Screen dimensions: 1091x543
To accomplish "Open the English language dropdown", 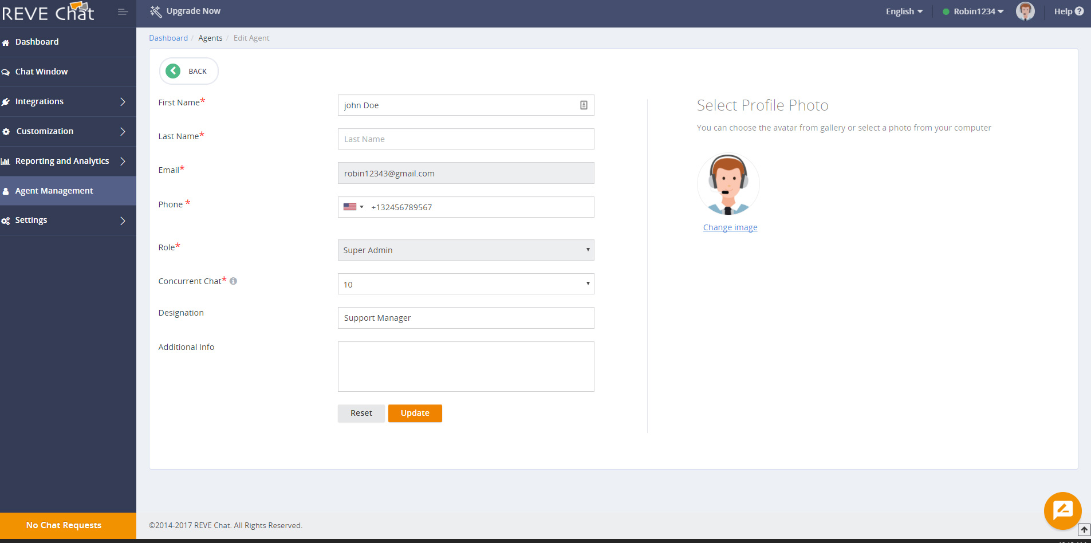I will coord(904,11).
